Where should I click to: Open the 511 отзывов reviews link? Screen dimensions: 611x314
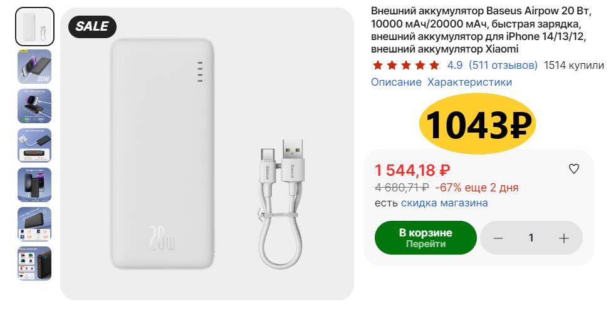pos(503,65)
